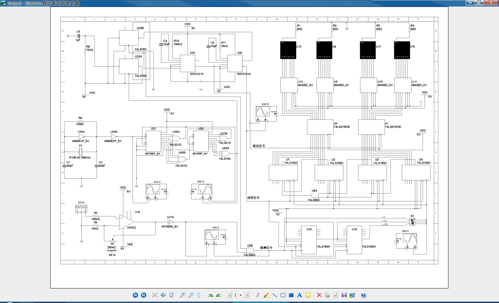499x303 pixels.
Task: Go to the next page
Action: click(x=247, y=295)
